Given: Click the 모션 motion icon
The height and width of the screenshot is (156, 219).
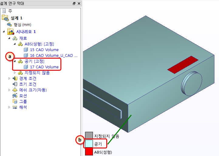Looking at the screenshot, I should [x=15, y=96].
